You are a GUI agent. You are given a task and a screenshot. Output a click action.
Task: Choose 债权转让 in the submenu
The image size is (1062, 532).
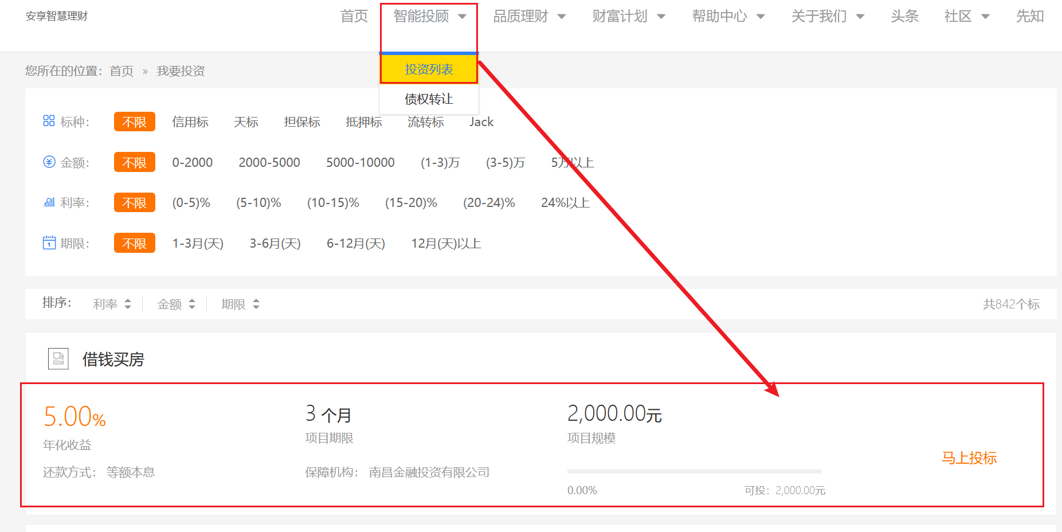click(429, 99)
